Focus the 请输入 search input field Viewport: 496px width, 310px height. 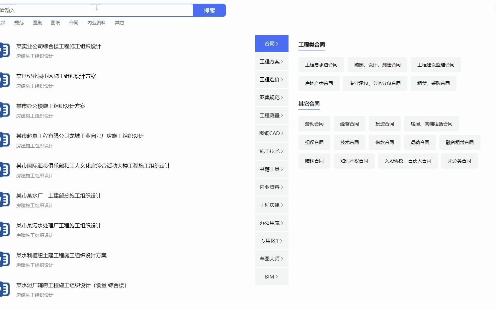96,10
